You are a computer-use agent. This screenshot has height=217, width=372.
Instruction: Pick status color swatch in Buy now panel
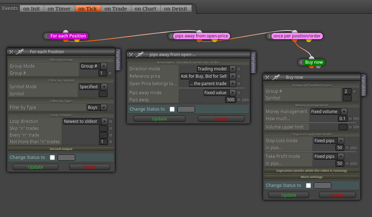tap(322, 185)
